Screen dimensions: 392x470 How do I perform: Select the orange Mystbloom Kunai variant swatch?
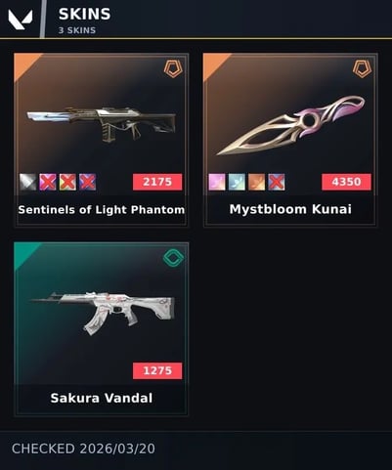[256, 182]
